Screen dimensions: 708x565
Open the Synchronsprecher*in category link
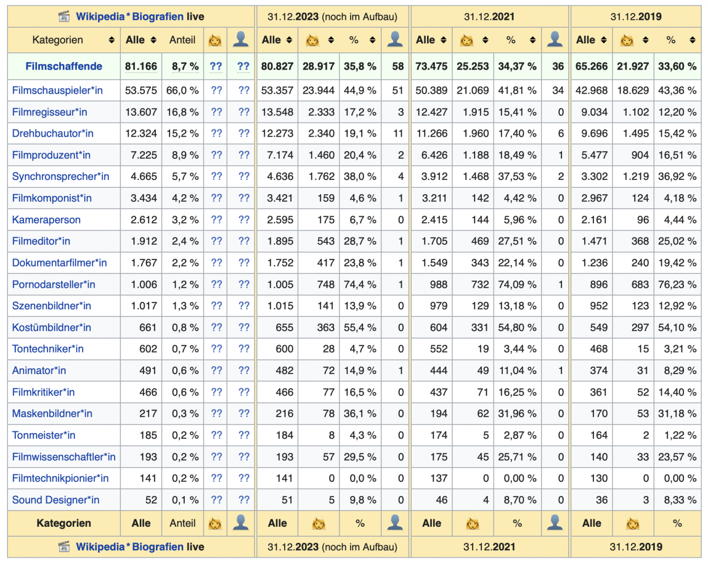pos(61,177)
